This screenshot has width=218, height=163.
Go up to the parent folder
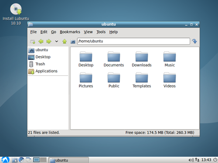click(65, 41)
